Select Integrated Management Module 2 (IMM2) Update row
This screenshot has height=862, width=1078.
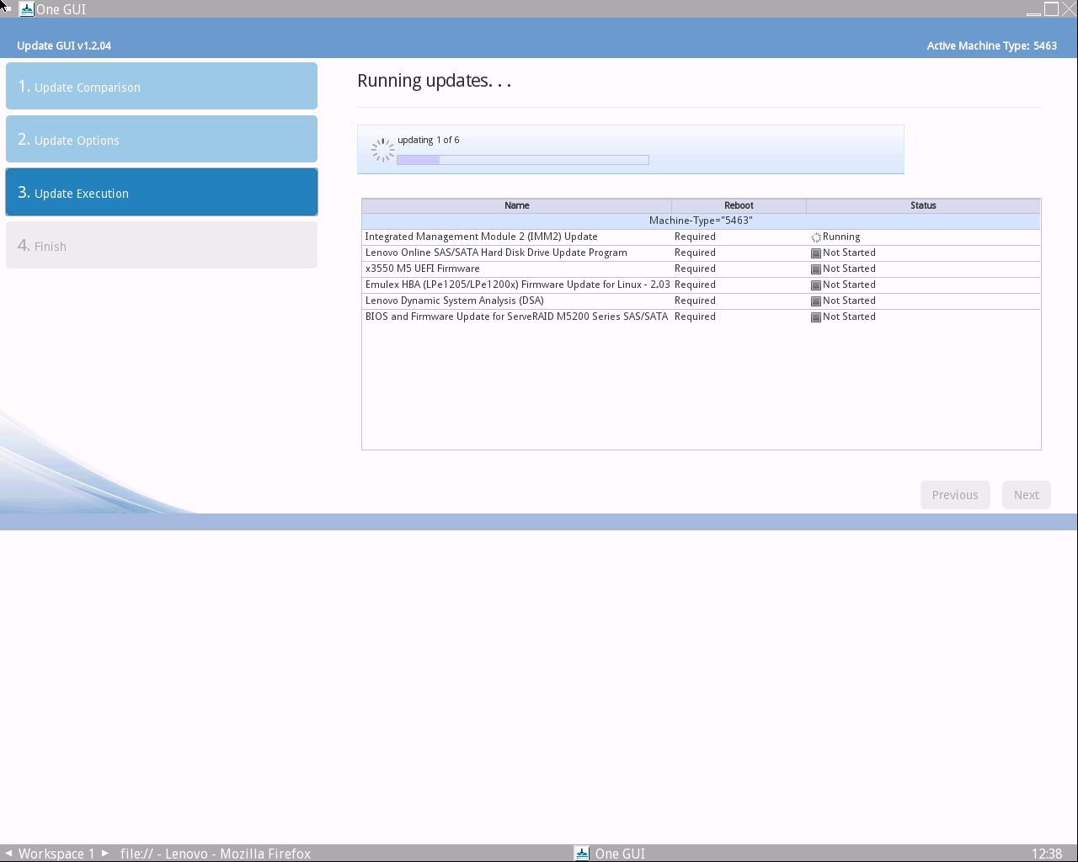[701, 237]
